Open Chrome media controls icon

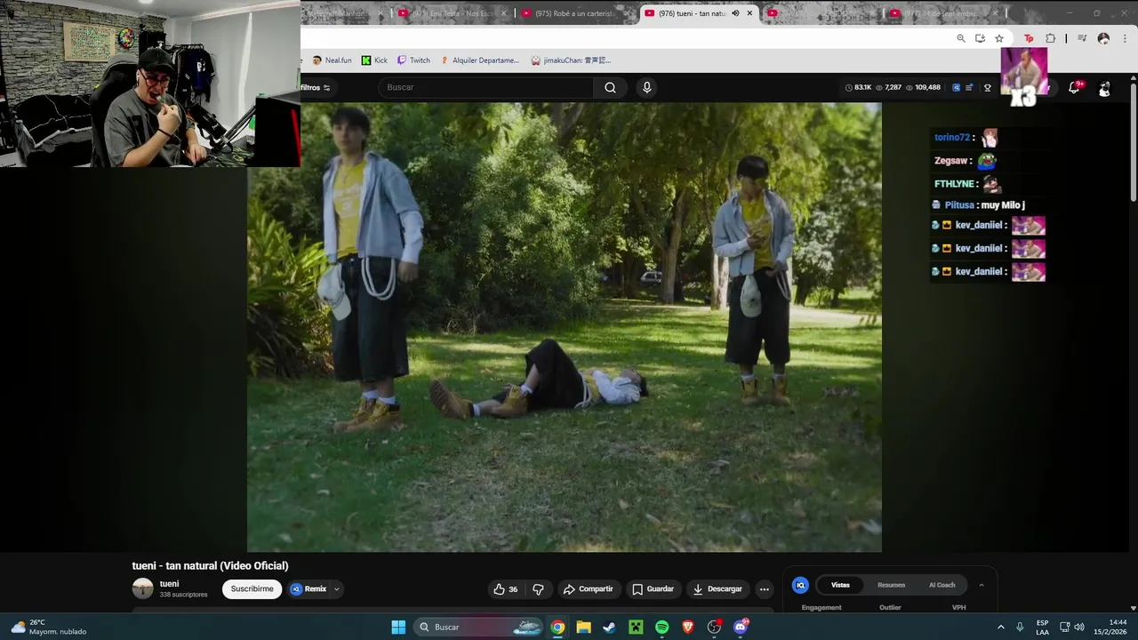click(1082, 38)
